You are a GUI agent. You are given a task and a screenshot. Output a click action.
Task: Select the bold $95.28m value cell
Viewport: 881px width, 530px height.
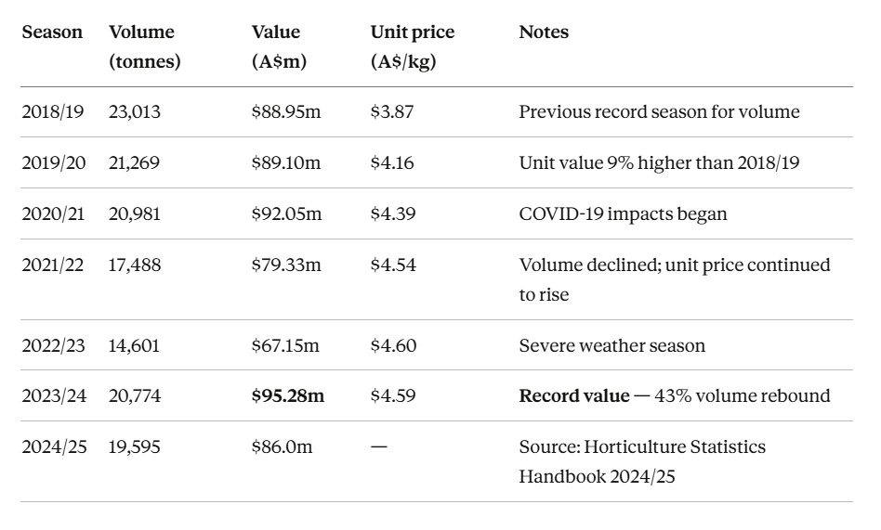(288, 396)
